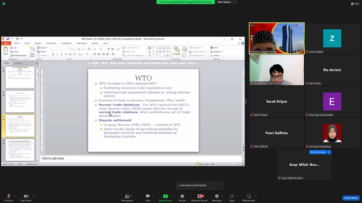
Task: Switch to the Outline pane tab
Action: click(18, 63)
